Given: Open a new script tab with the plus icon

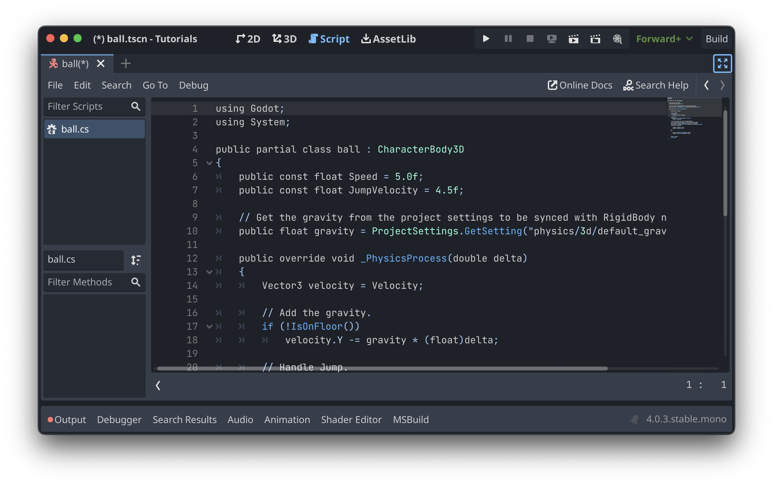Looking at the screenshot, I should [126, 63].
